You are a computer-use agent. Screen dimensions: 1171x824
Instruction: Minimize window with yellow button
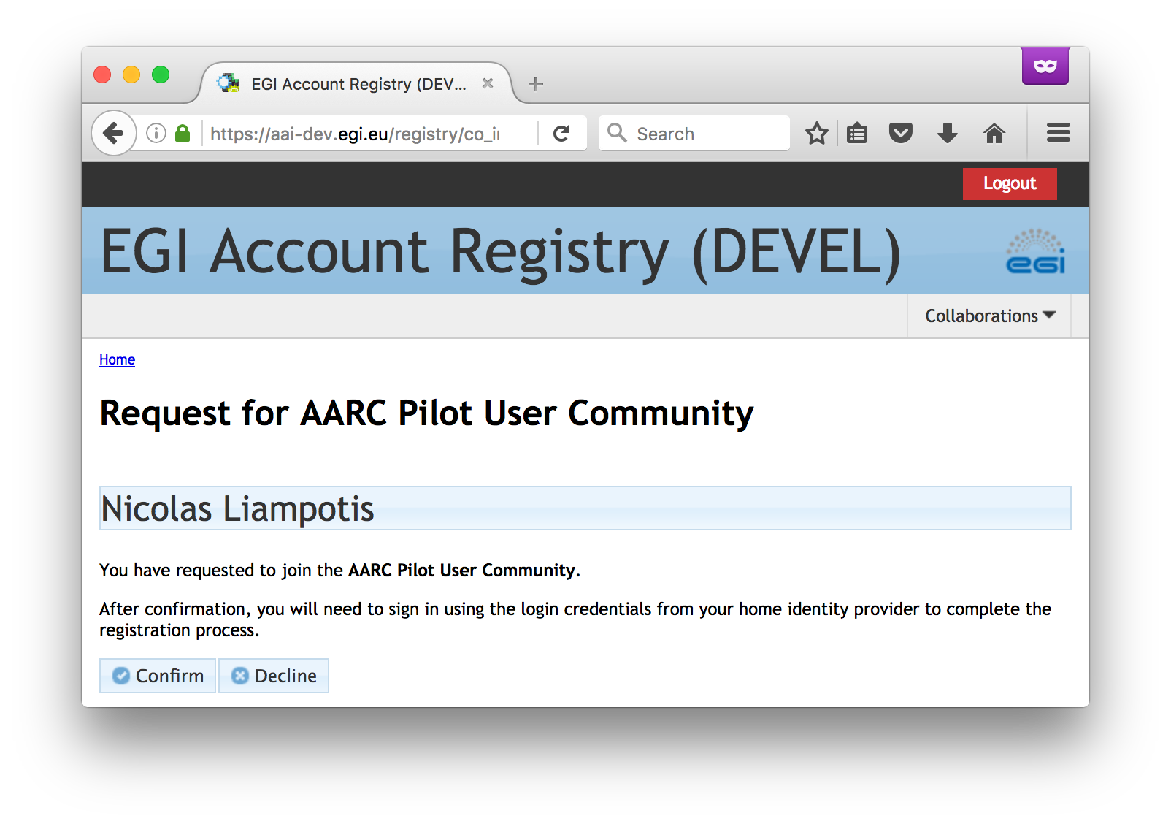tap(131, 75)
